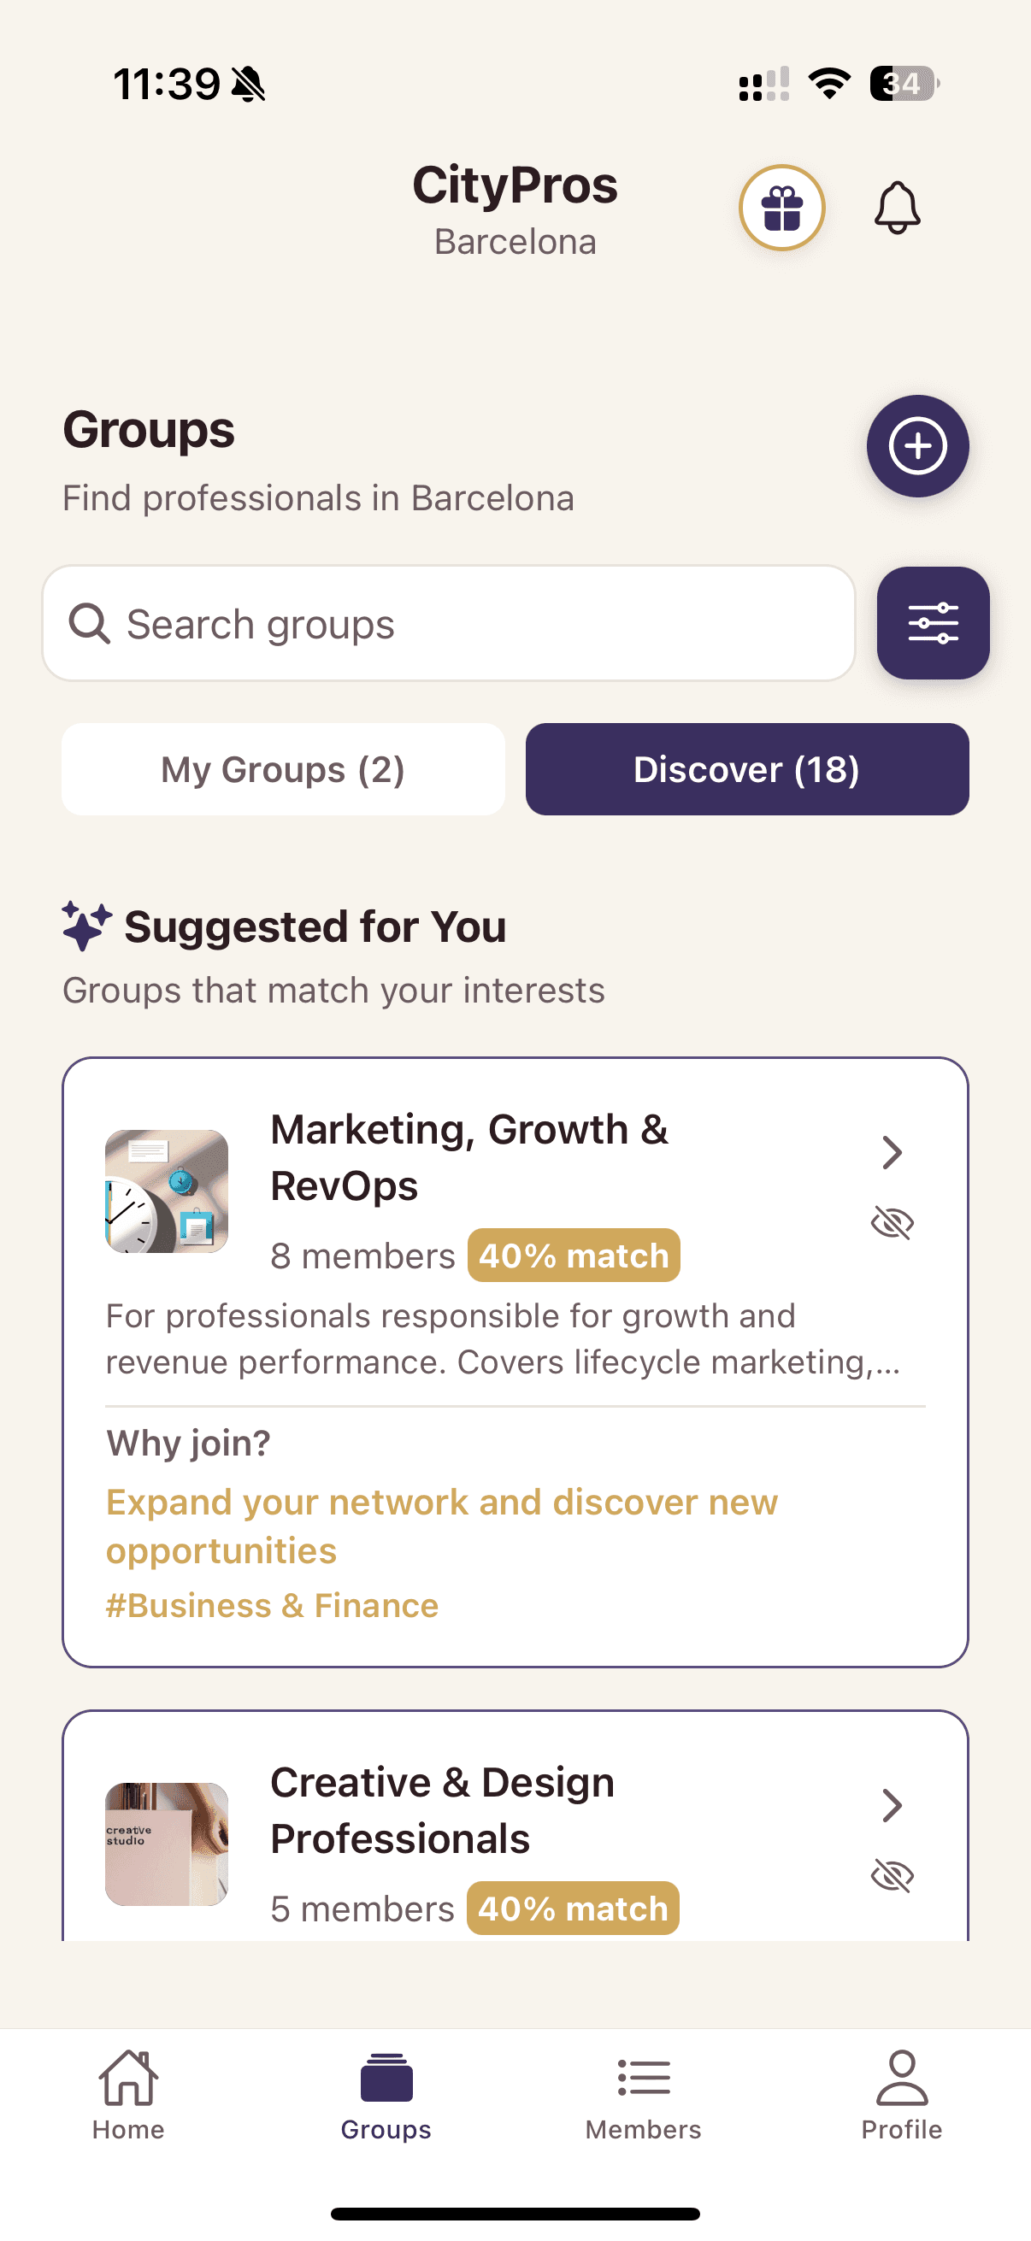
Task: Select the Discover (18) tab
Action: (x=746, y=769)
